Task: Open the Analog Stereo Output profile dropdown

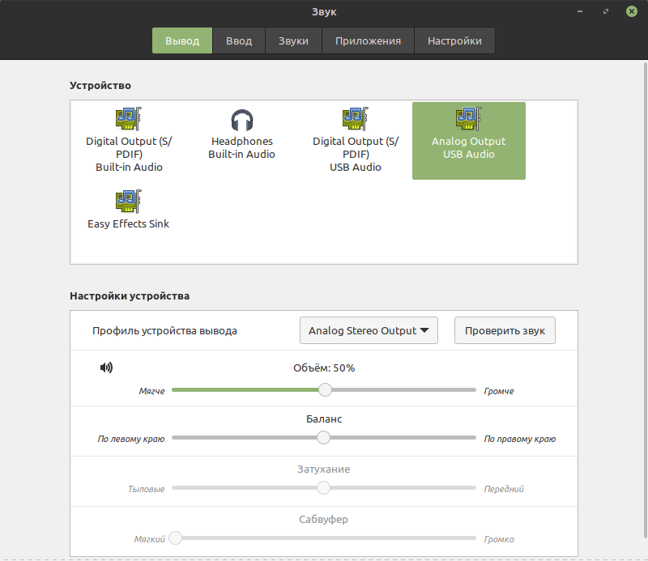Action: pos(369,330)
